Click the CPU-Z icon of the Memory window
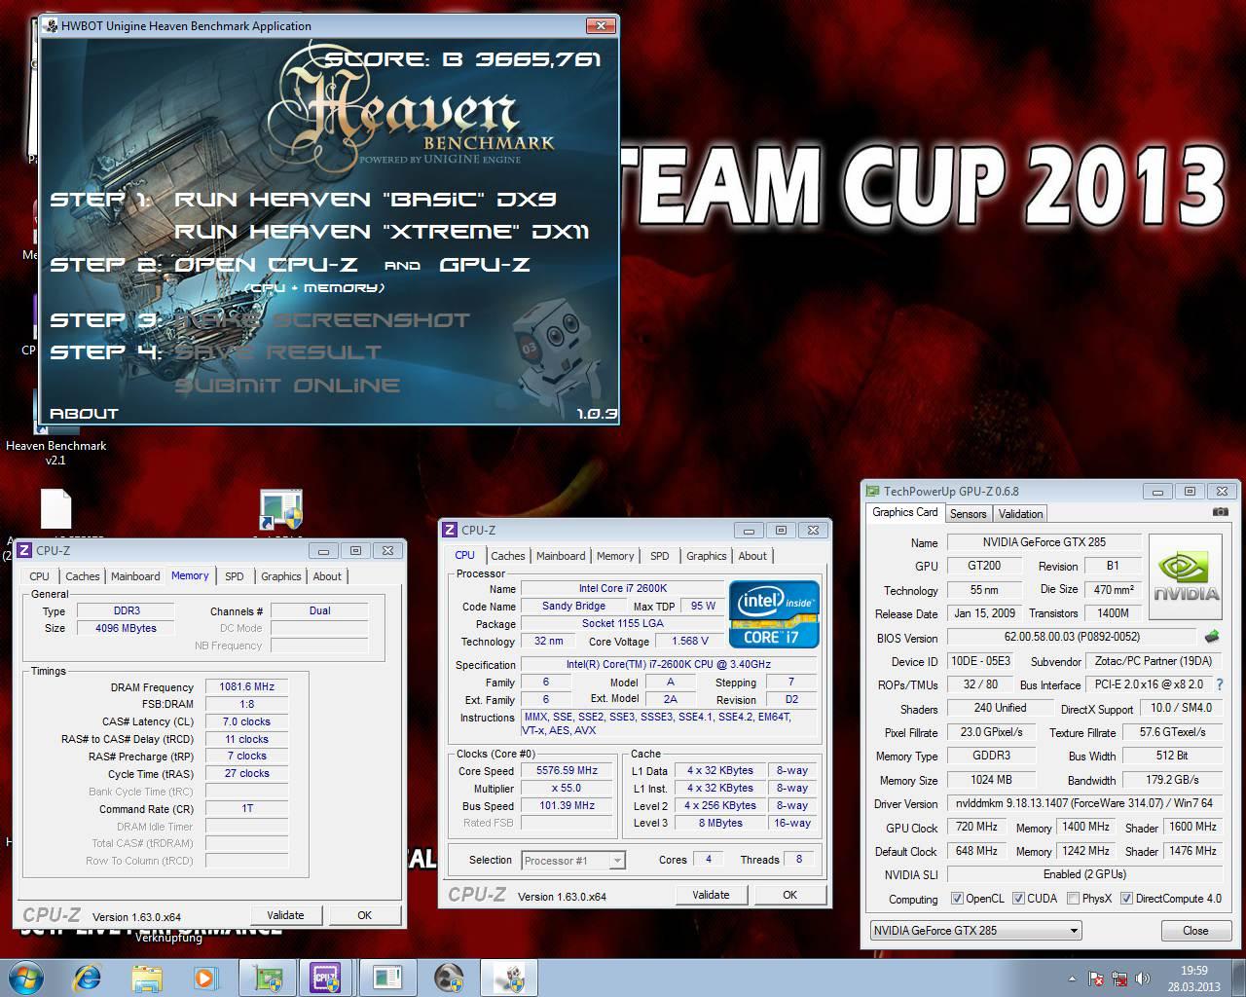Screen dimensions: 1246x997 tap(24, 550)
